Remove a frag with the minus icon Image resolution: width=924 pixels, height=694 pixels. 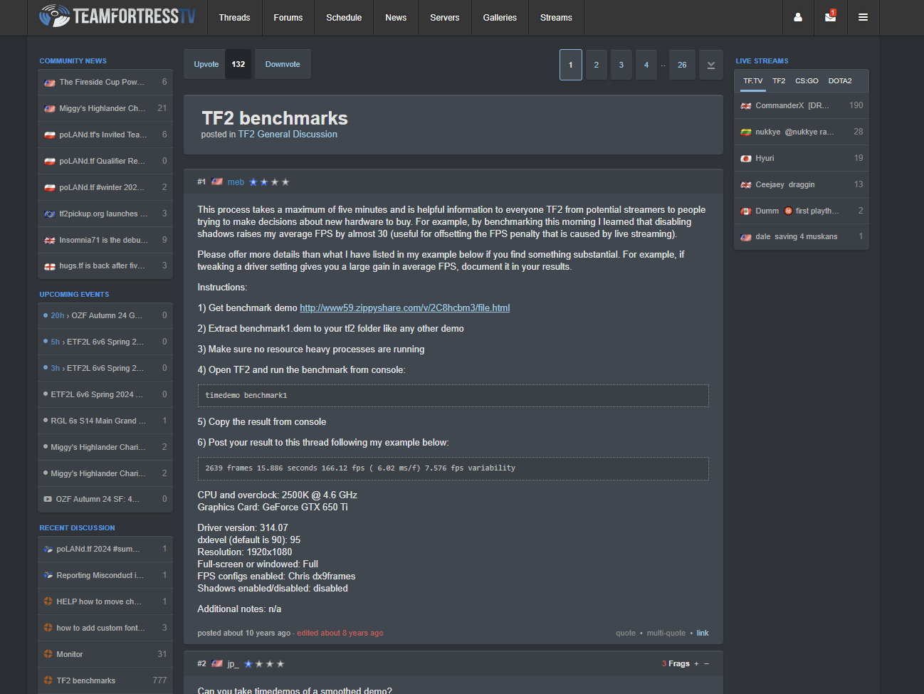click(707, 663)
